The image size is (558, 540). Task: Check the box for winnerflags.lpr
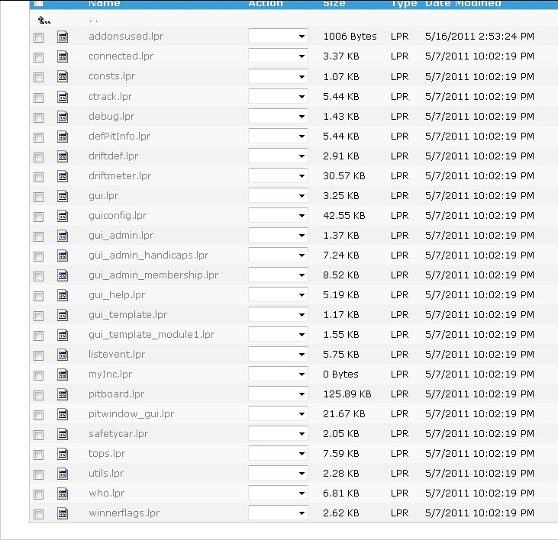[x=38, y=514]
